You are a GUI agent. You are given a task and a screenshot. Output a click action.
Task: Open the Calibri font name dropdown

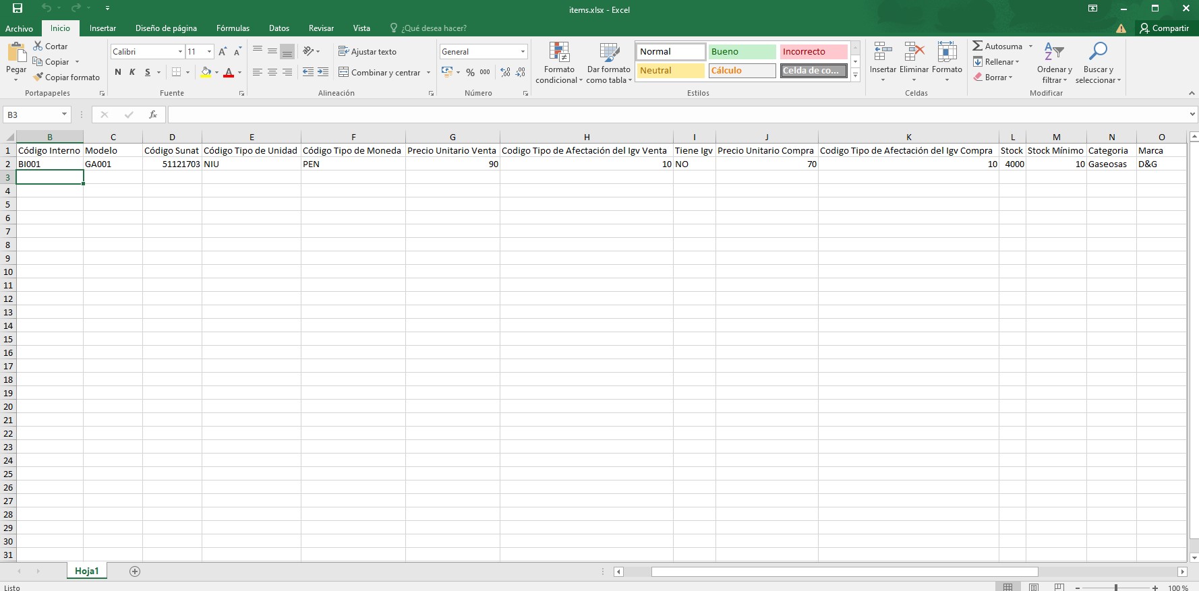click(x=180, y=51)
